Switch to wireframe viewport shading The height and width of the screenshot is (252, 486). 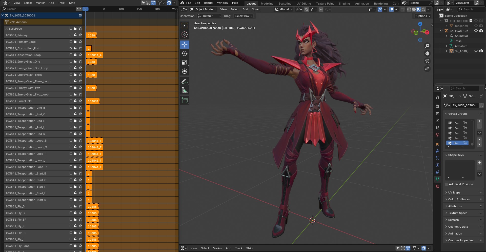[x=409, y=9]
